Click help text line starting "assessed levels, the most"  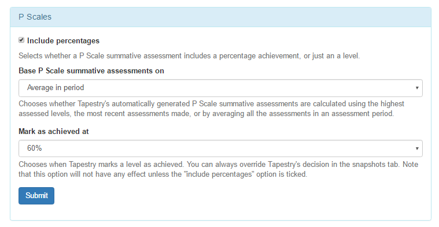click(206, 114)
